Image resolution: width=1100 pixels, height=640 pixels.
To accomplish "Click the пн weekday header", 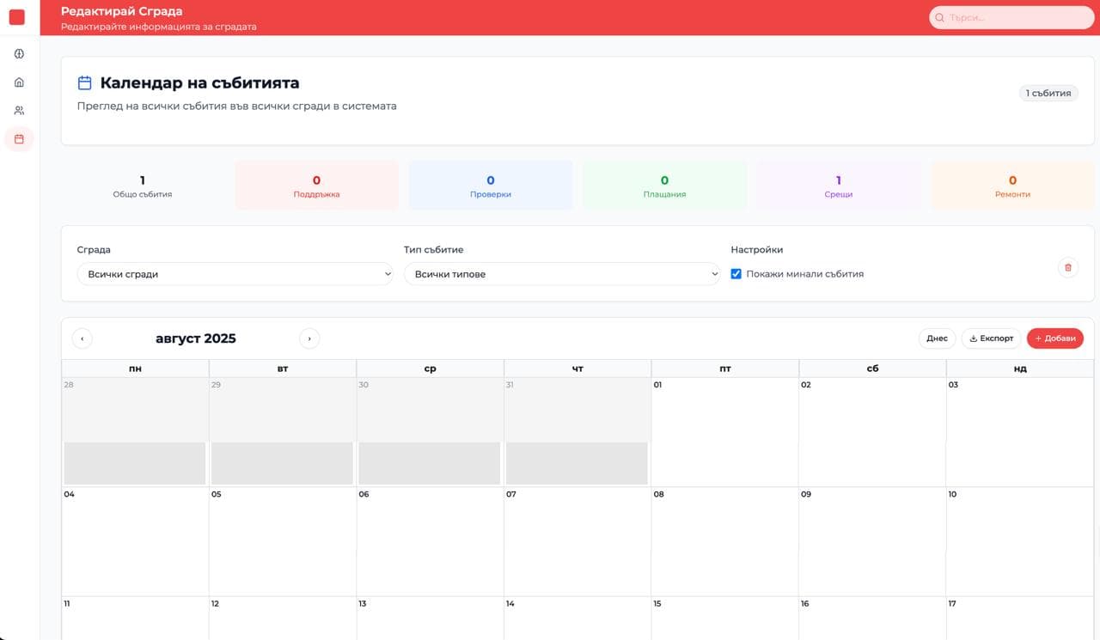I will point(135,369).
